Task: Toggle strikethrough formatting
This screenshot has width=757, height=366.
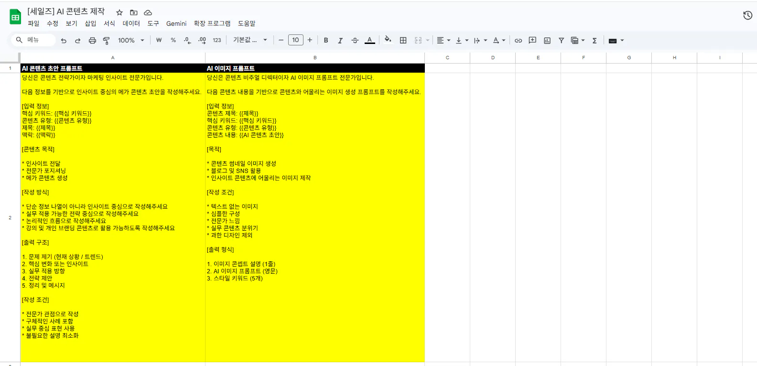Action: [x=355, y=40]
